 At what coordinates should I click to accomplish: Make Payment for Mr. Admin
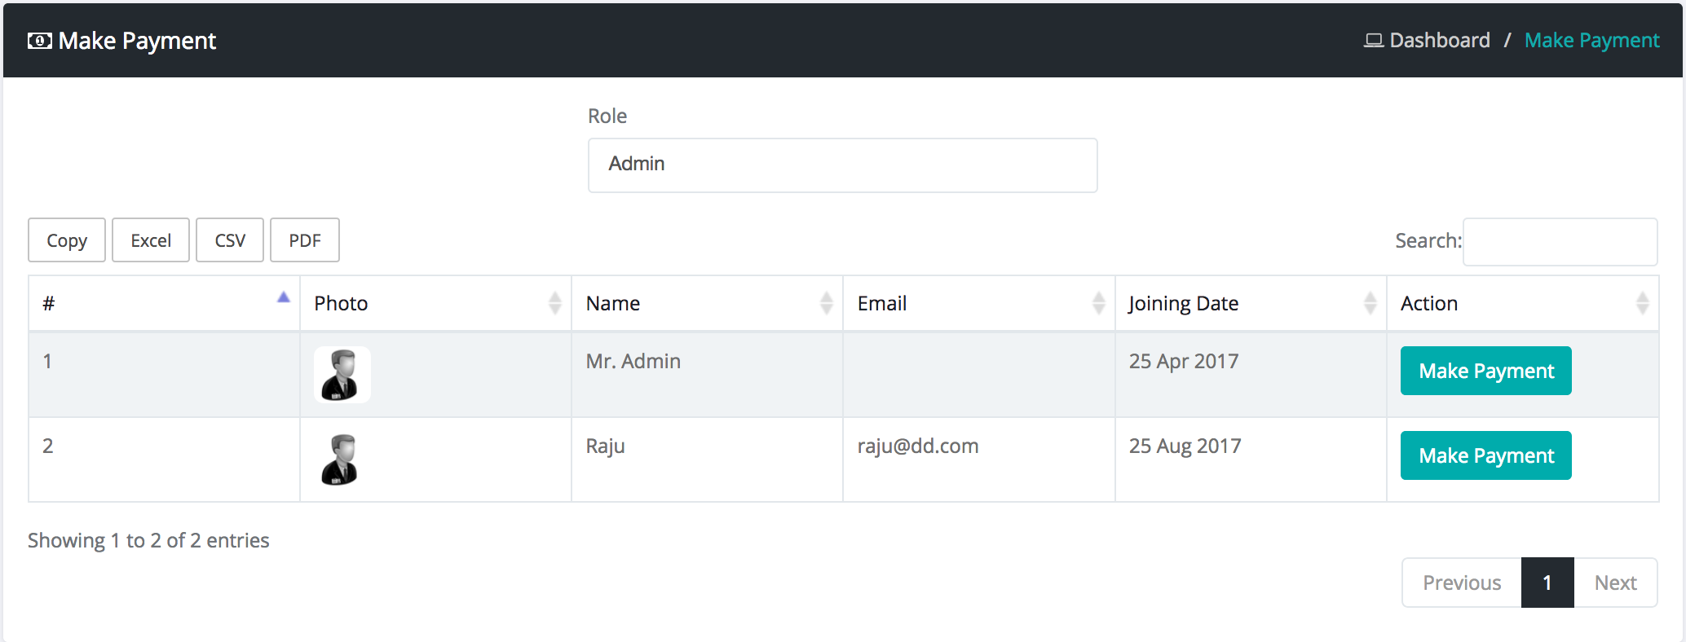(x=1485, y=372)
